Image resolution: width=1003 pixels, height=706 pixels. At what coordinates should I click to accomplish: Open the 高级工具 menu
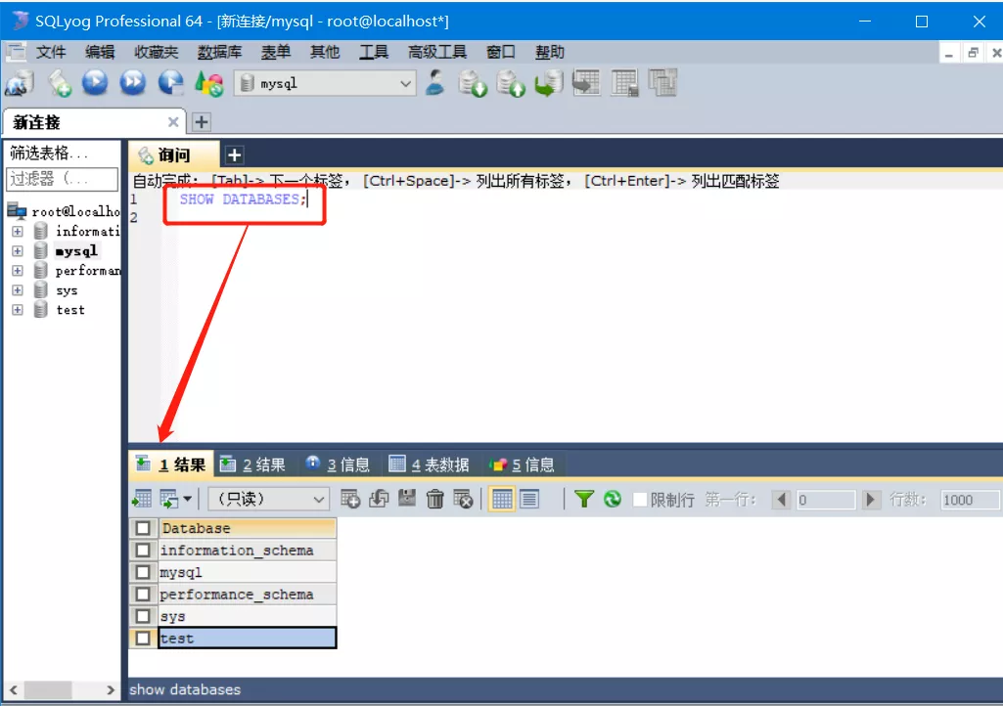coord(437,52)
